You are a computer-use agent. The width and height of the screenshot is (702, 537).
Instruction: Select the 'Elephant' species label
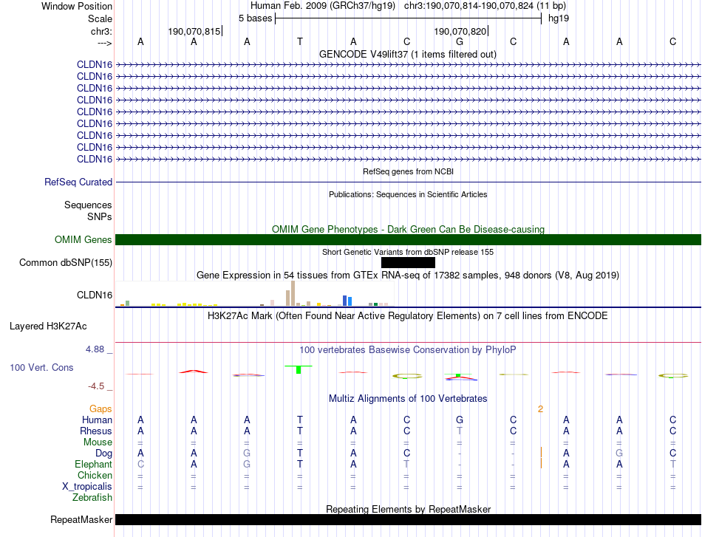pos(93,464)
